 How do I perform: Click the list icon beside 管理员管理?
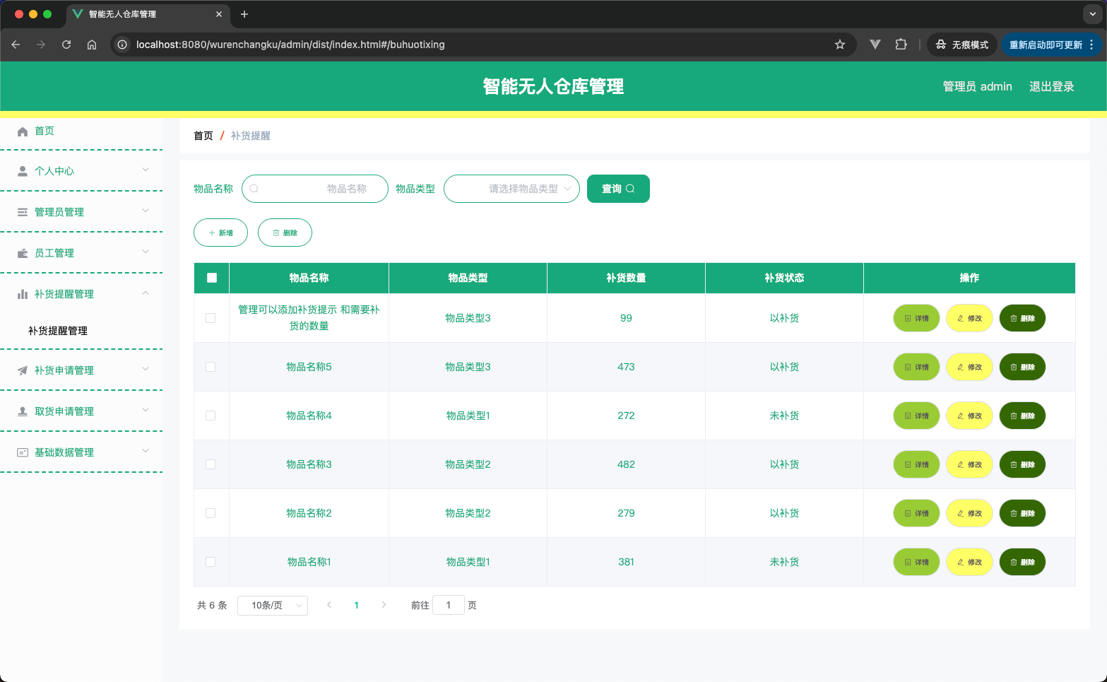[x=23, y=212]
